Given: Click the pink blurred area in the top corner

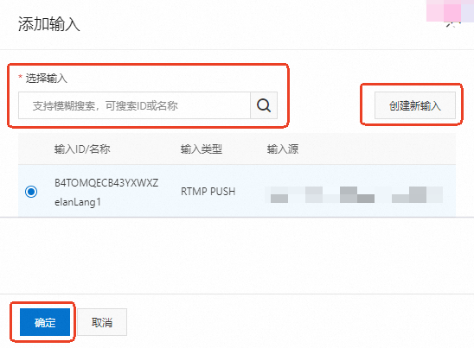Looking at the screenshot, I should (x=450, y=10).
